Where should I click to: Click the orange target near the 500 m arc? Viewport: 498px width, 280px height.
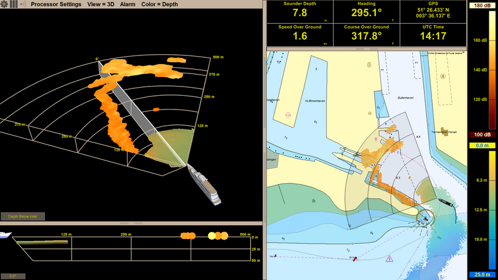pyautogui.click(x=177, y=60)
